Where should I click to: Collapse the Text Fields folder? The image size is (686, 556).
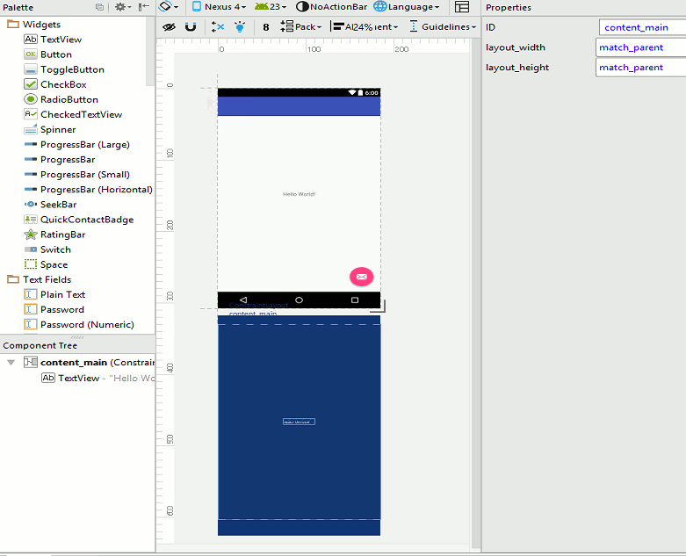coord(13,279)
